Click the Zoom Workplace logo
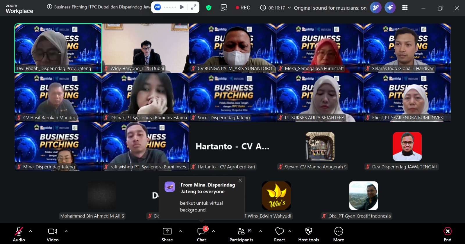Viewport: 465px width, 244px height. [19, 9]
